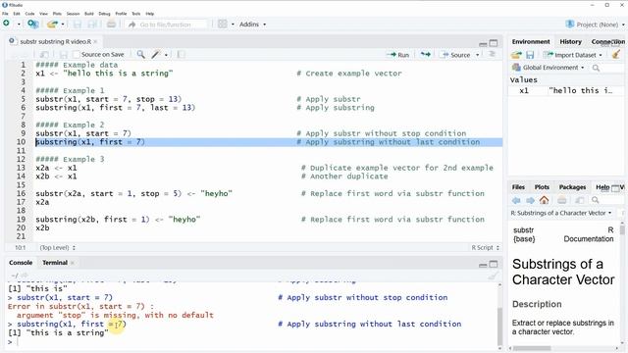Switch to the History tab
The image size is (628, 353).
pyautogui.click(x=570, y=41)
